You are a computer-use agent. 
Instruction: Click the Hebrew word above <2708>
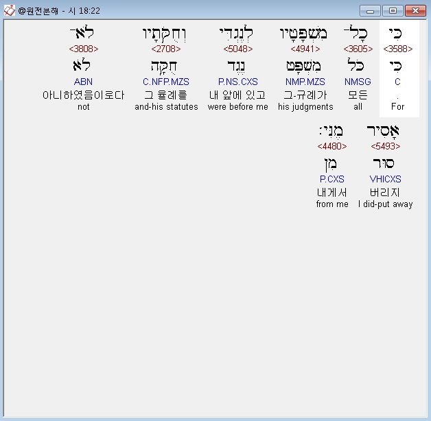click(x=165, y=34)
